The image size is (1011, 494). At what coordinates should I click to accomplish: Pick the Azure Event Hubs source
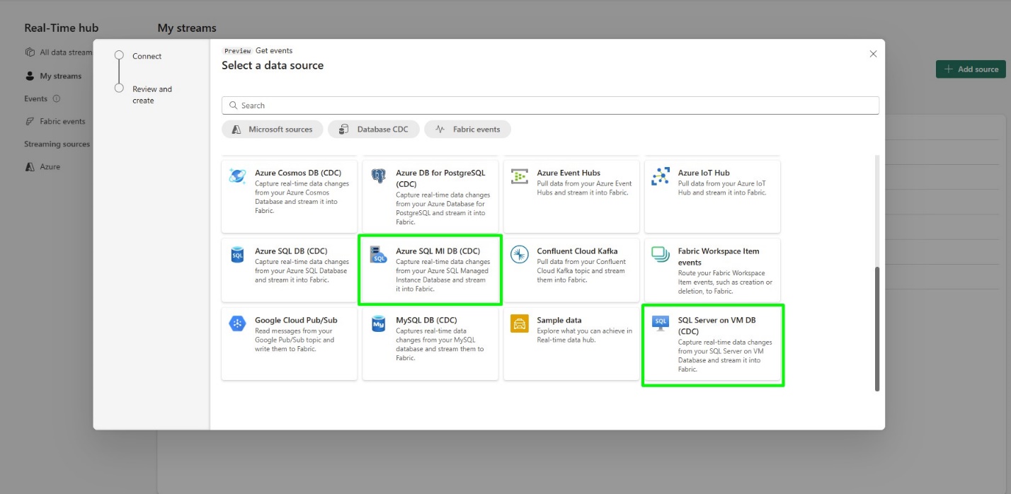[x=571, y=196]
